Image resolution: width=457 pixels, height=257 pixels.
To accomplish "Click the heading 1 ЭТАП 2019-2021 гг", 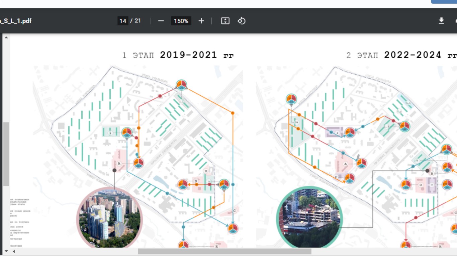I will click(x=178, y=55).
